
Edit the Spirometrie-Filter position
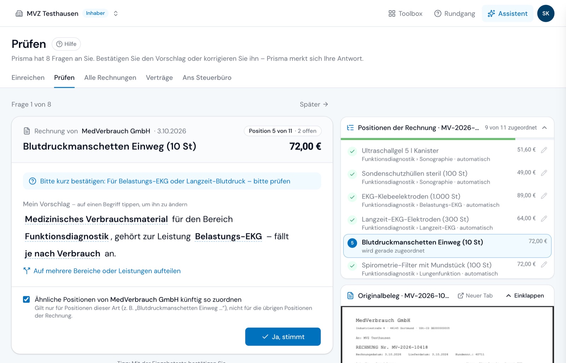click(x=544, y=264)
